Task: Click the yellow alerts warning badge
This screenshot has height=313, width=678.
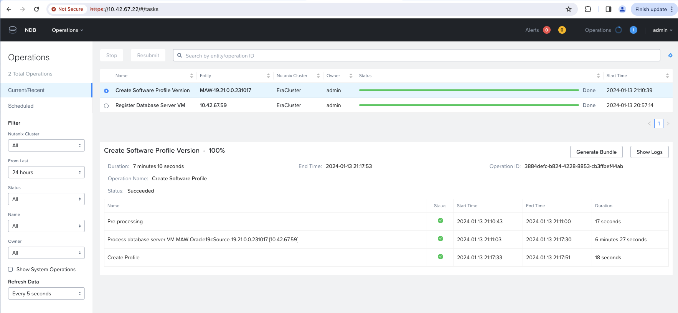Action: click(x=562, y=30)
